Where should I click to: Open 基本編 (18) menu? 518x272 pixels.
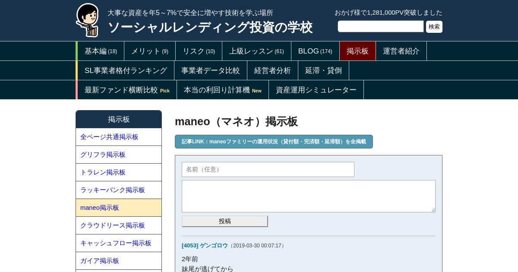tap(101, 51)
